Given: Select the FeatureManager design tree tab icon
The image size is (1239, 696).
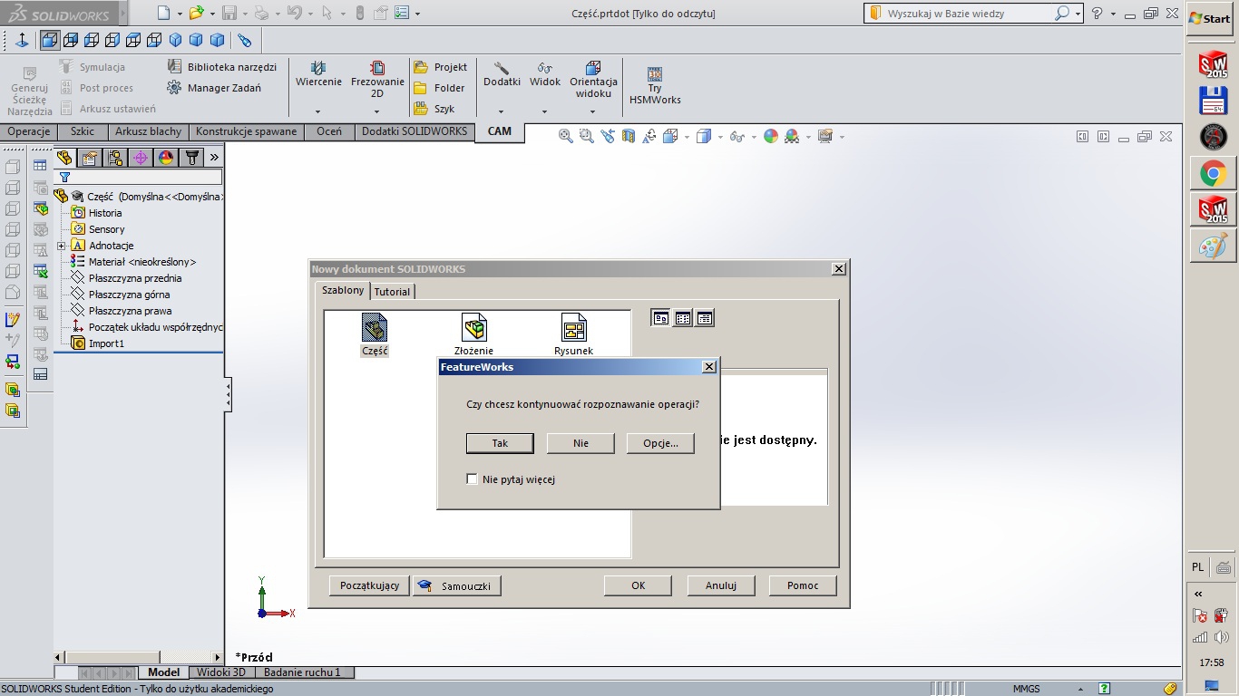Looking at the screenshot, I should 64,158.
